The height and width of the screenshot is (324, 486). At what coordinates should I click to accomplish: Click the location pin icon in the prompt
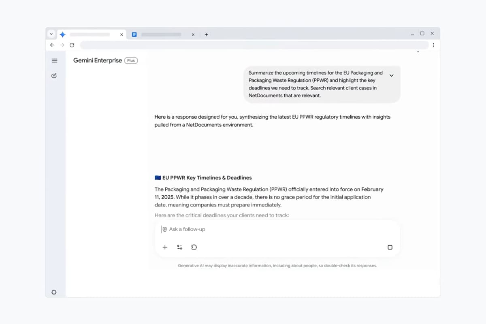(164, 230)
